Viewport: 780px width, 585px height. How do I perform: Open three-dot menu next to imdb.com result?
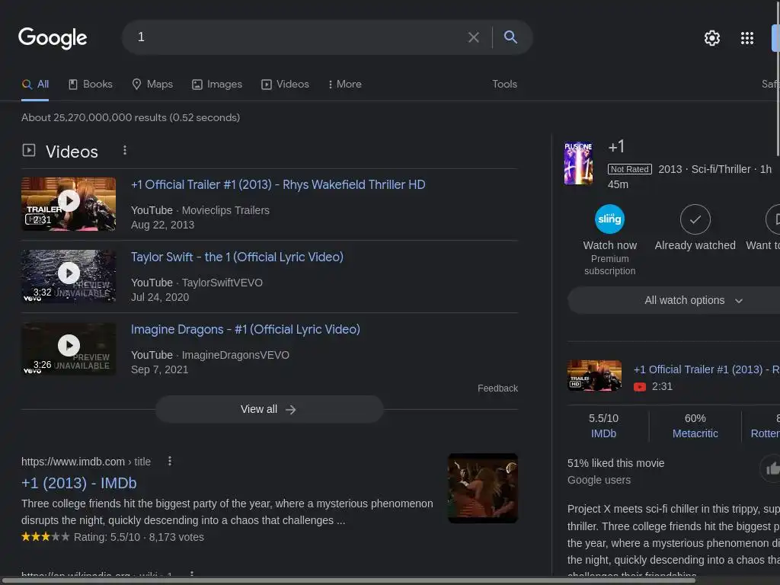[x=170, y=461]
